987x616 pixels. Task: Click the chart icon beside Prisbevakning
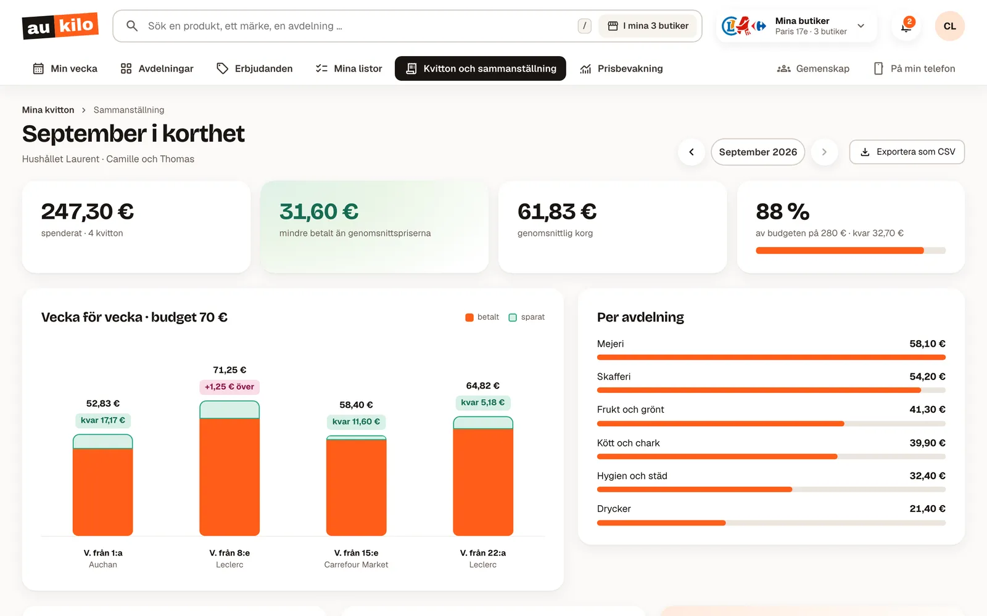coord(585,68)
